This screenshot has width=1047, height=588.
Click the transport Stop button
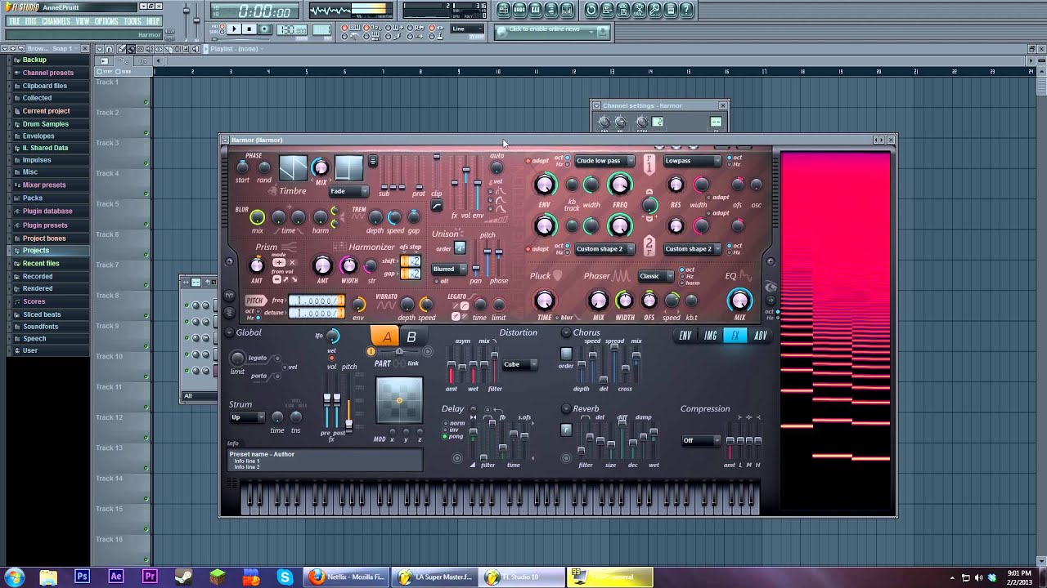(249, 29)
